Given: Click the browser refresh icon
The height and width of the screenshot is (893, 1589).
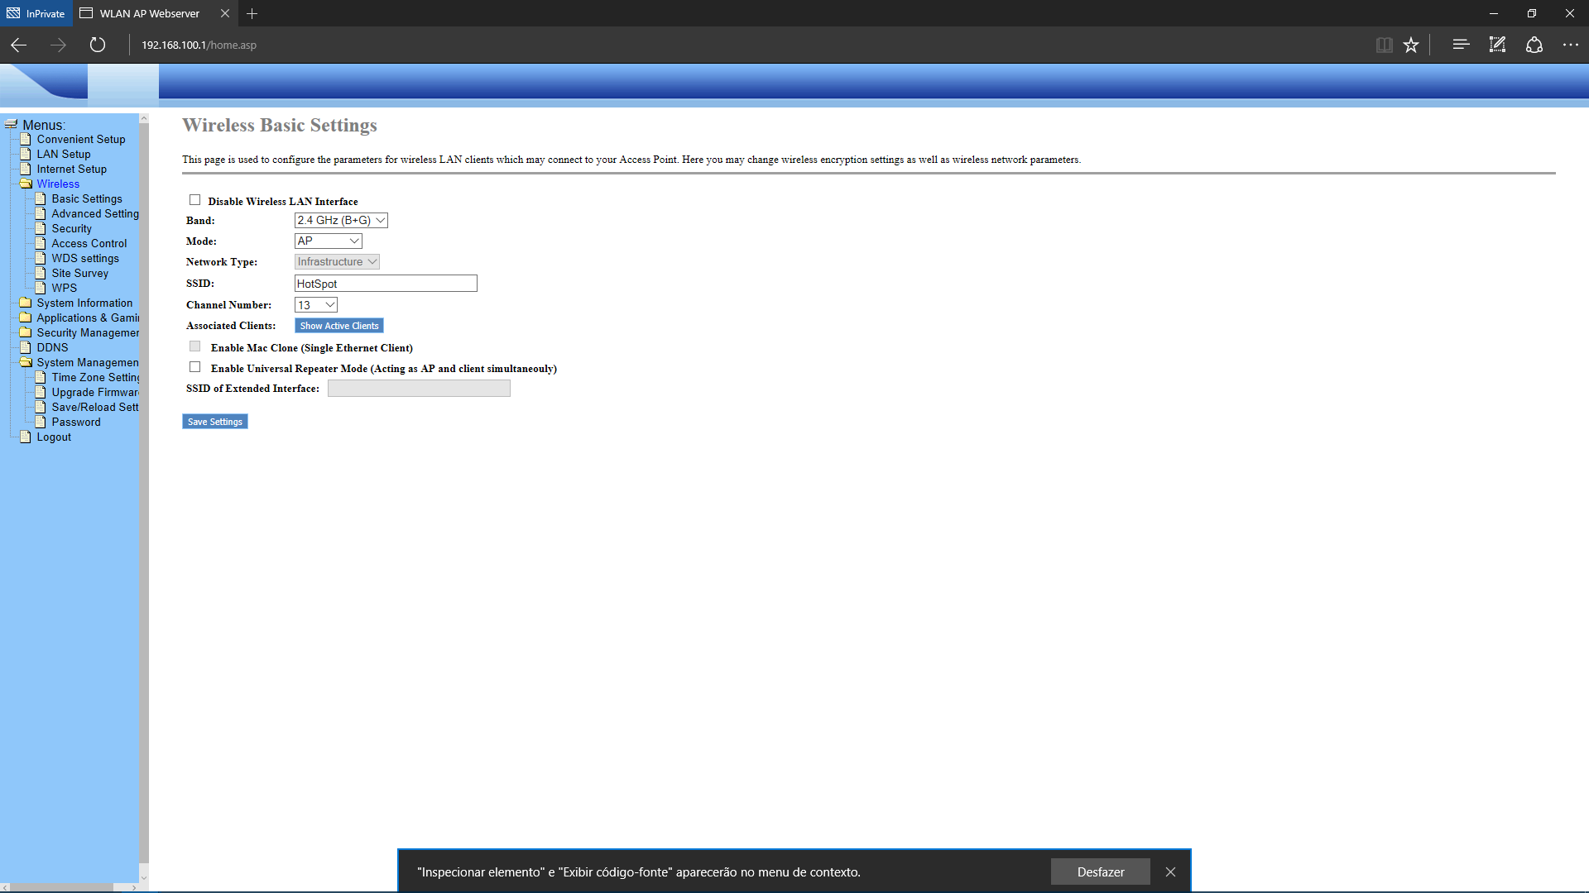Looking at the screenshot, I should [98, 45].
